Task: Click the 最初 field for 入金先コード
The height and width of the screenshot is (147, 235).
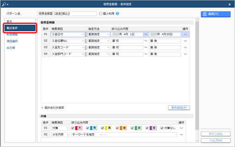Action: point(127,47)
